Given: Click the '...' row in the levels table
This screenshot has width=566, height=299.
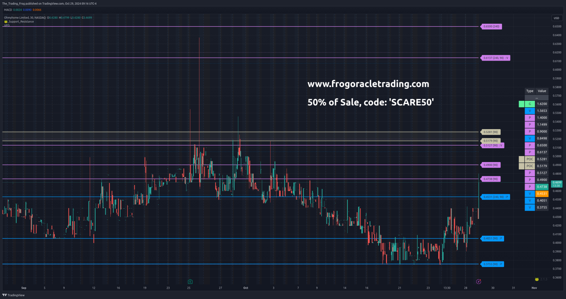Looking at the screenshot, I should click(537, 98).
